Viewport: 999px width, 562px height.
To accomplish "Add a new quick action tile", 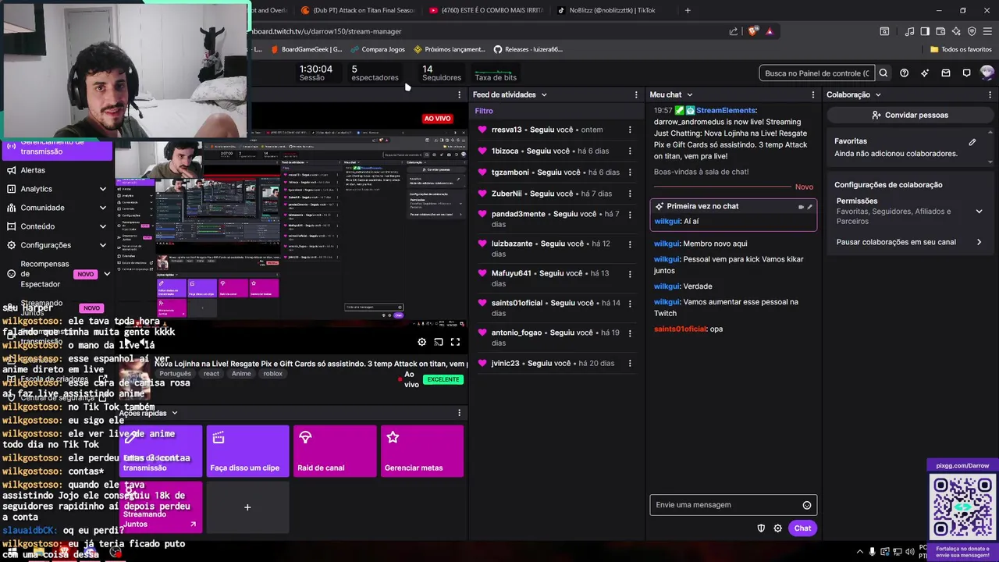I will (247, 507).
